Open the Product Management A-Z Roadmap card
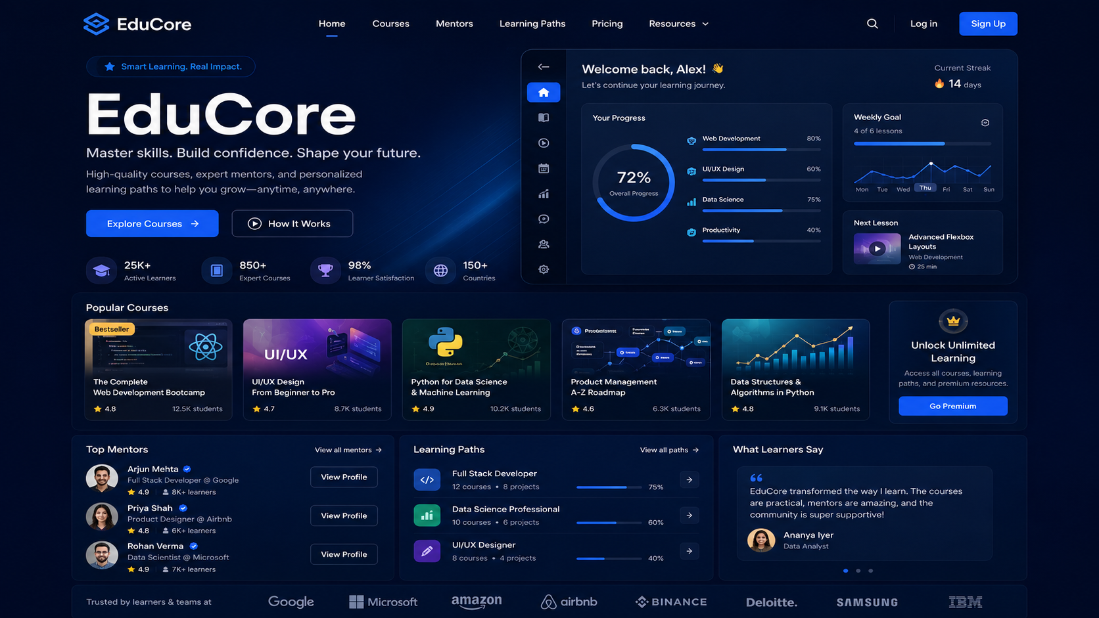Image resolution: width=1099 pixels, height=618 pixels. click(x=636, y=370)
